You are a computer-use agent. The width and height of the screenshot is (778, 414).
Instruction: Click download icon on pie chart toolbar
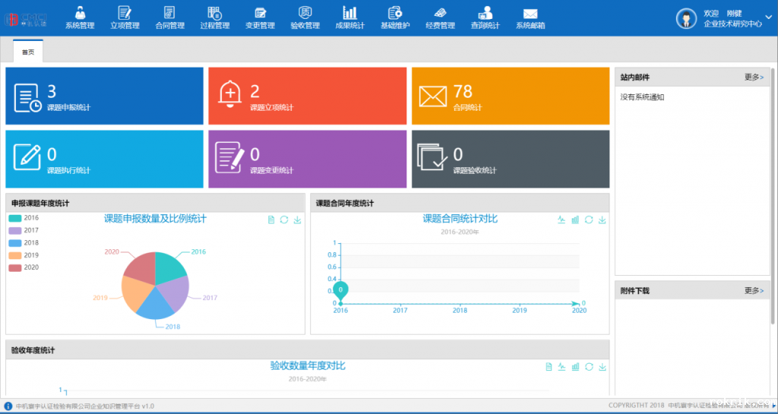point(297,220)
